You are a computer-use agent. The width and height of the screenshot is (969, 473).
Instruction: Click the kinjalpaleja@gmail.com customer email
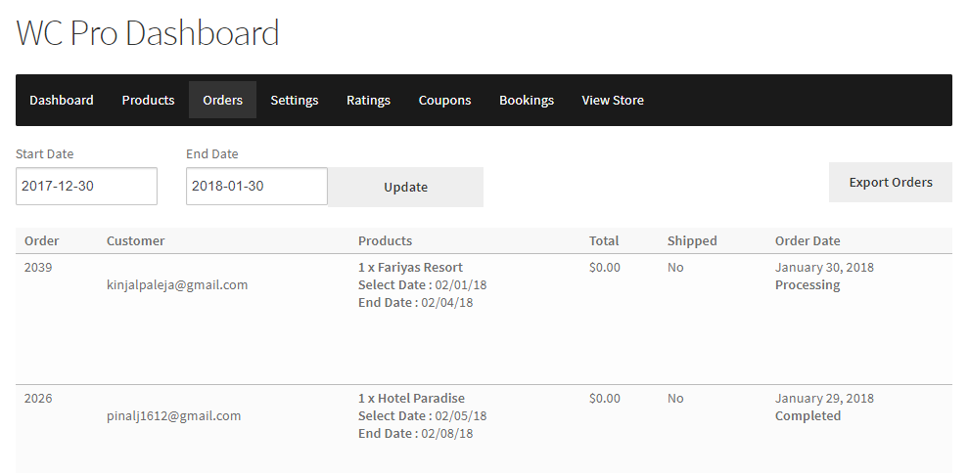coord(177,284)
